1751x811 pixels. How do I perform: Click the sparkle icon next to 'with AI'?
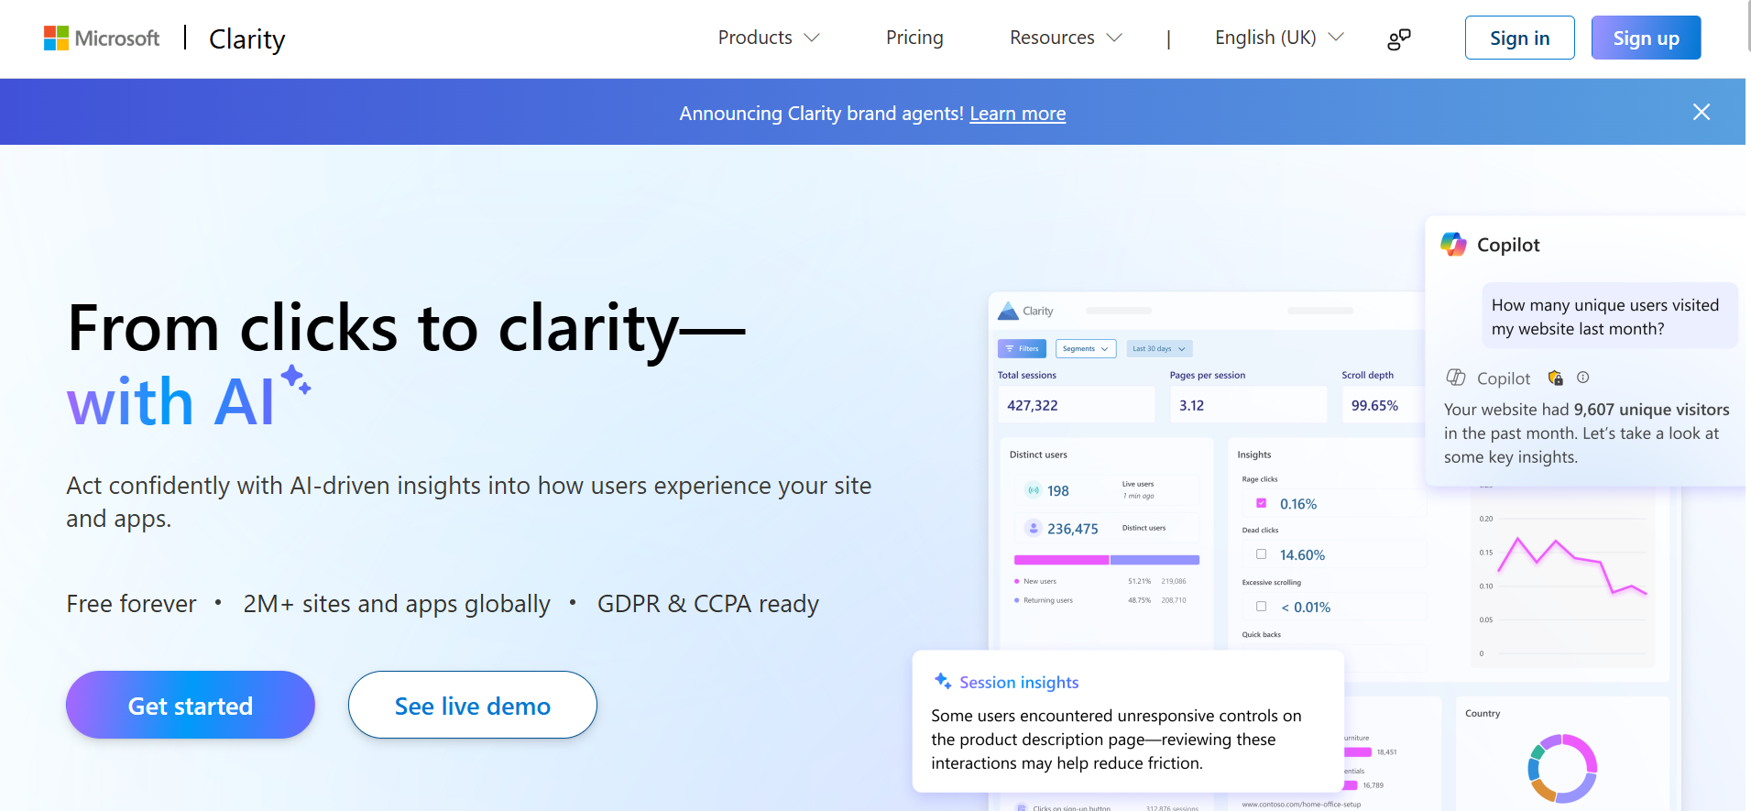pos(295,379)
